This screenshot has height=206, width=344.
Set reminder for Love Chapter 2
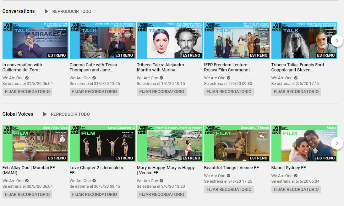point(95,194)
